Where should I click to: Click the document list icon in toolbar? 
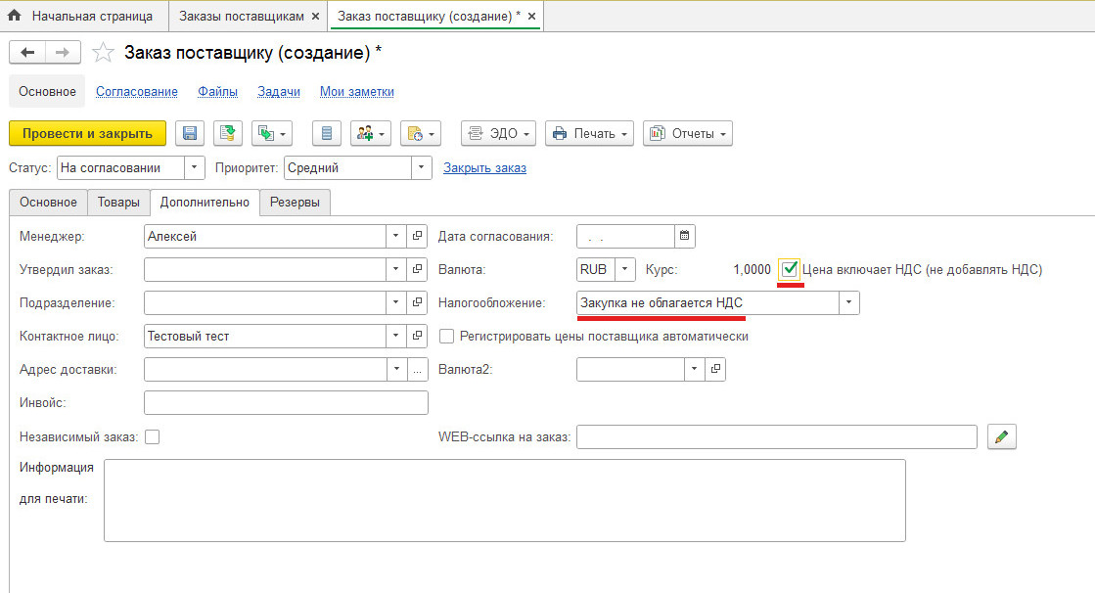327,133
